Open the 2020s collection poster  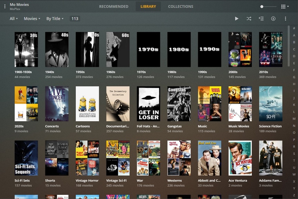click(x=26, y=104)
